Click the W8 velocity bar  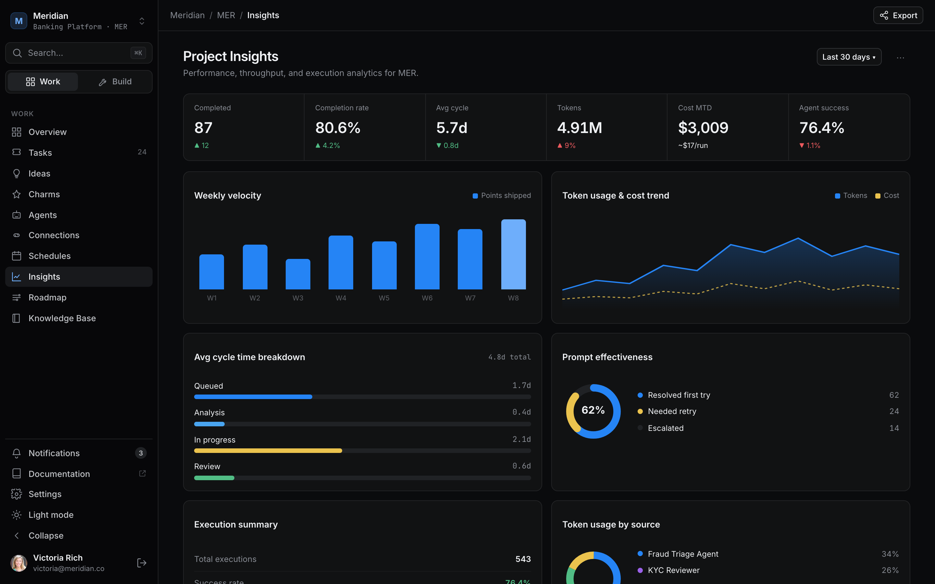(513, 254)
